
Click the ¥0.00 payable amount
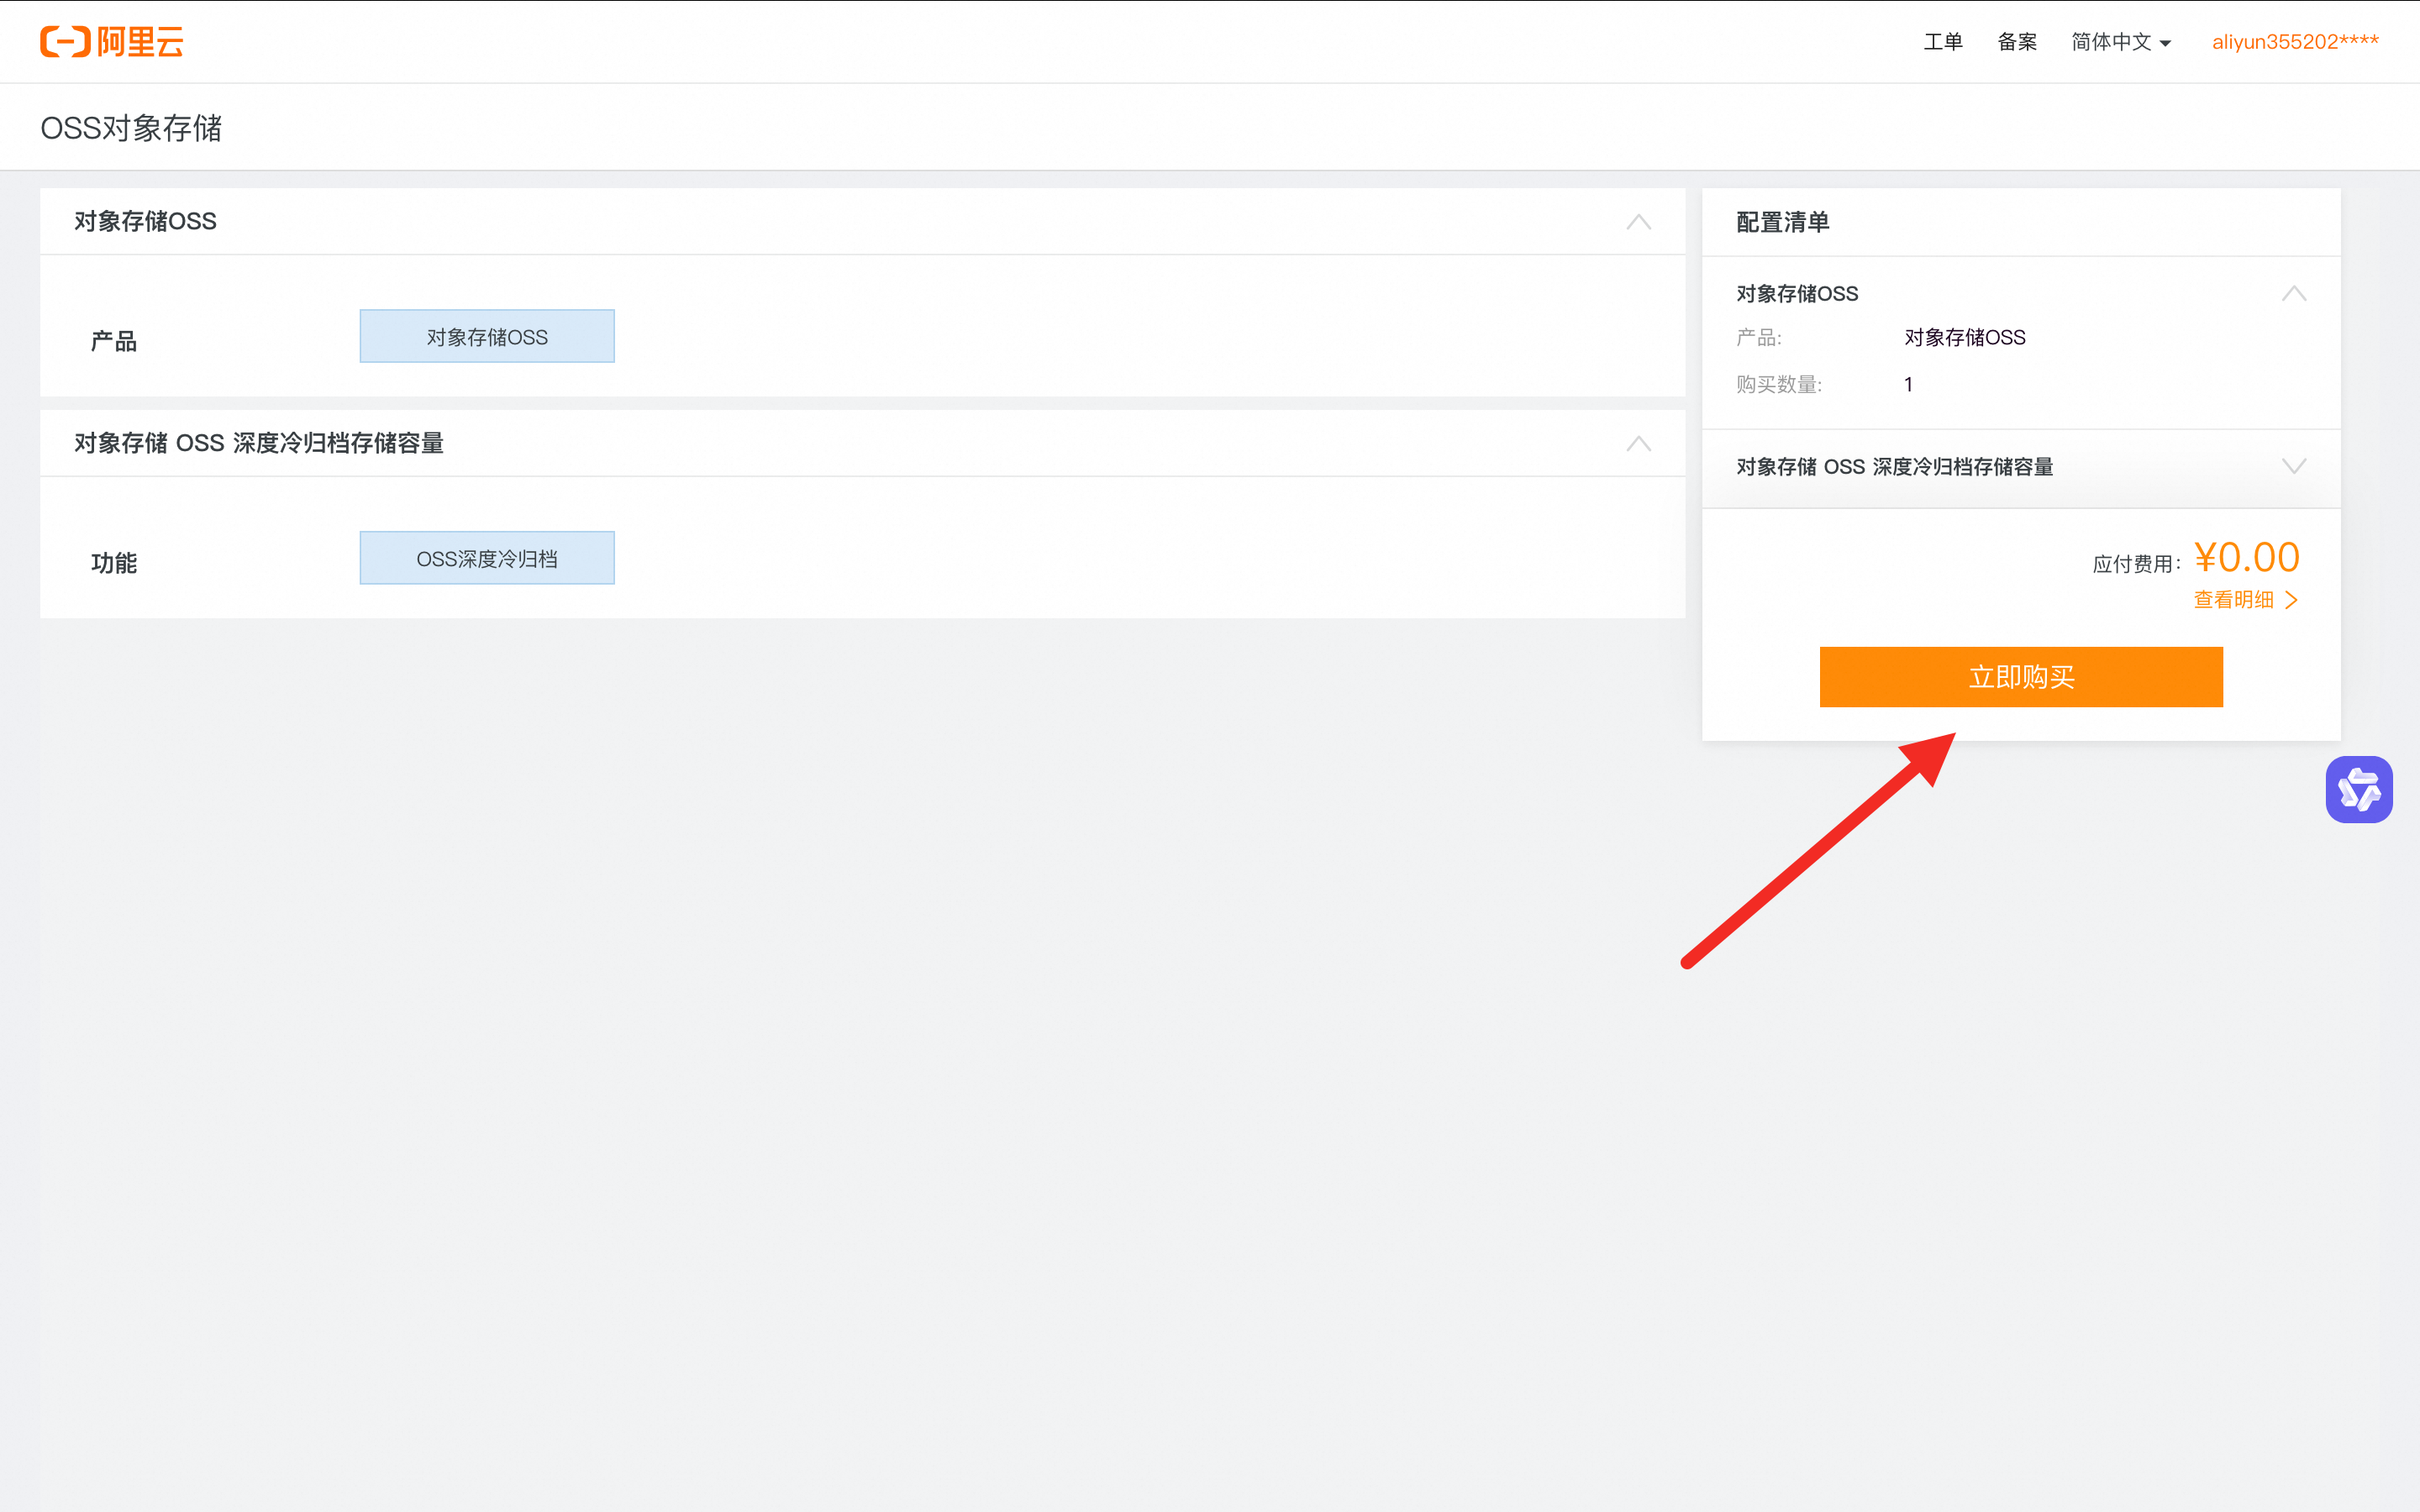(x=2246, y=558)
